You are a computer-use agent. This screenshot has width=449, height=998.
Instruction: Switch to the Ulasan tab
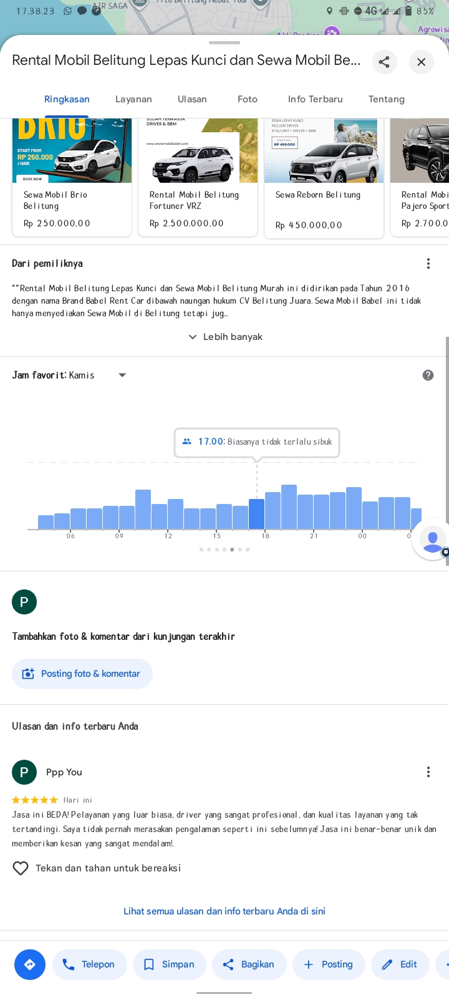tap(192, 99)
